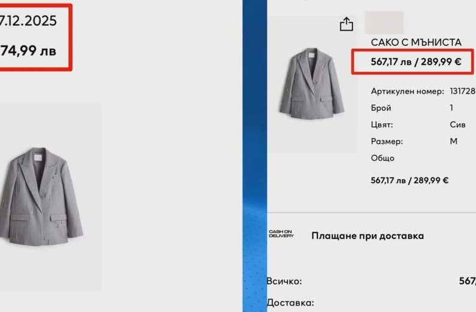Click the large grey jacket photo
476x312 pixels.
40,197
